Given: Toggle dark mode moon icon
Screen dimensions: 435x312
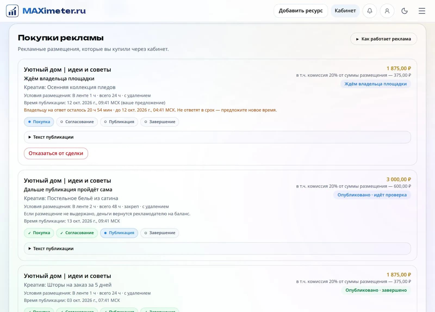Looking at the screenshot, I should [405, 11].
